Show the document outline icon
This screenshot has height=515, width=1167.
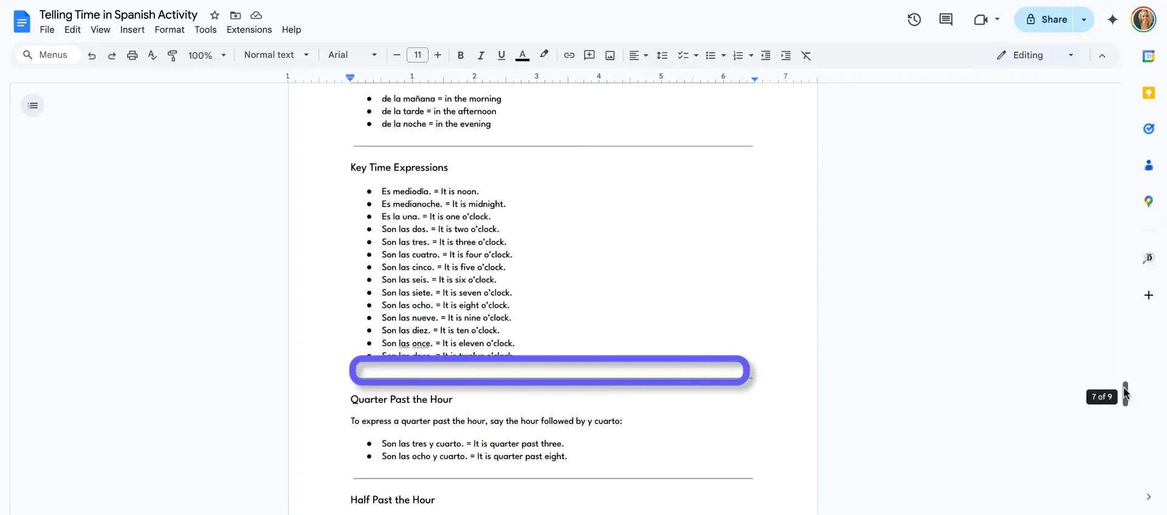pyautogui.click(x=33, y=106)
